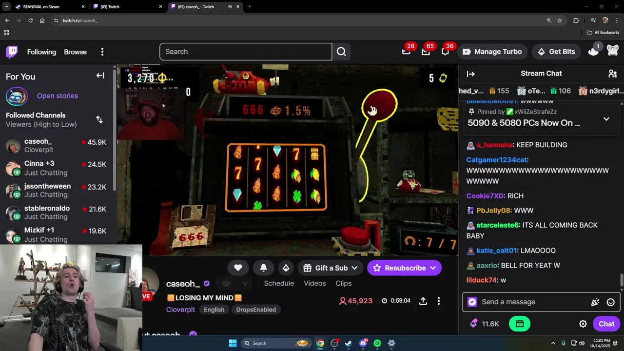Show hidden system tray icons chevron
Image resolution: width=624 pixels, height=351 pixels.
point(553,343)
